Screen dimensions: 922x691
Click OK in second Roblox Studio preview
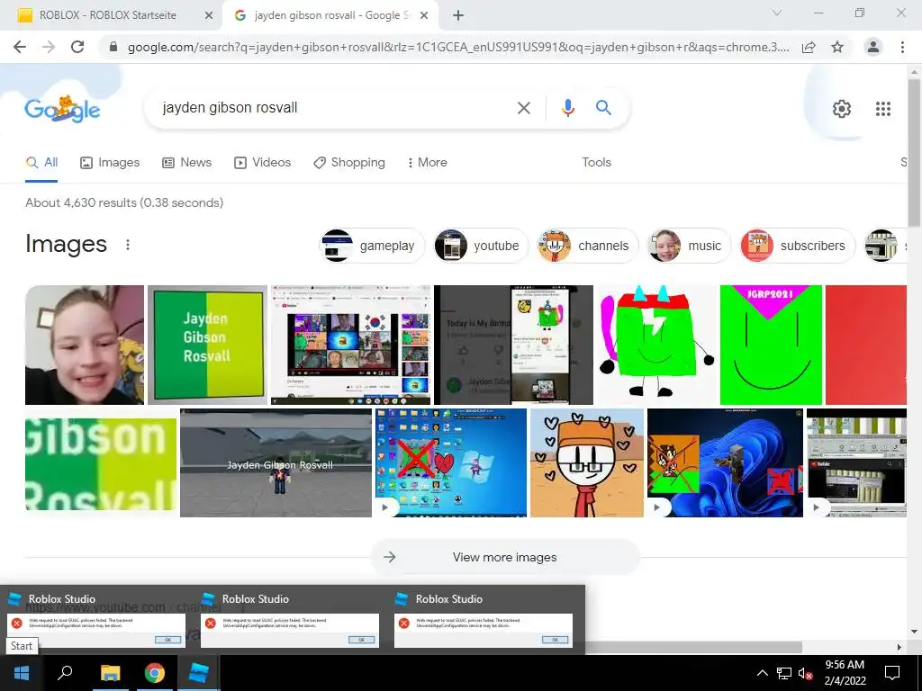coord(361,640)
